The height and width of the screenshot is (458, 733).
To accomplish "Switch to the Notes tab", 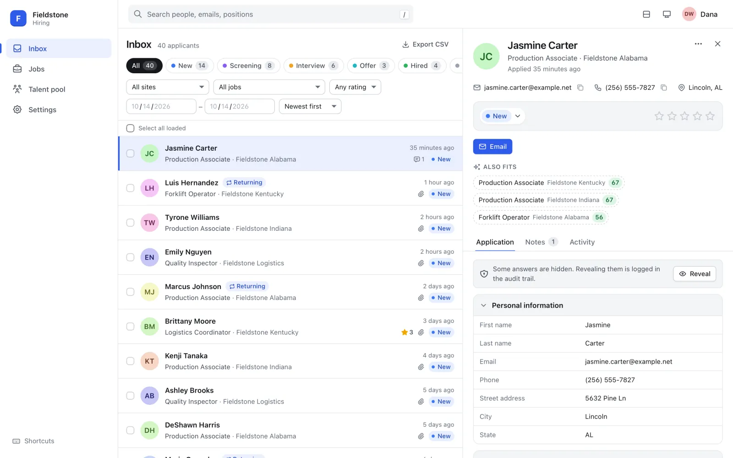I will [542, 242].
